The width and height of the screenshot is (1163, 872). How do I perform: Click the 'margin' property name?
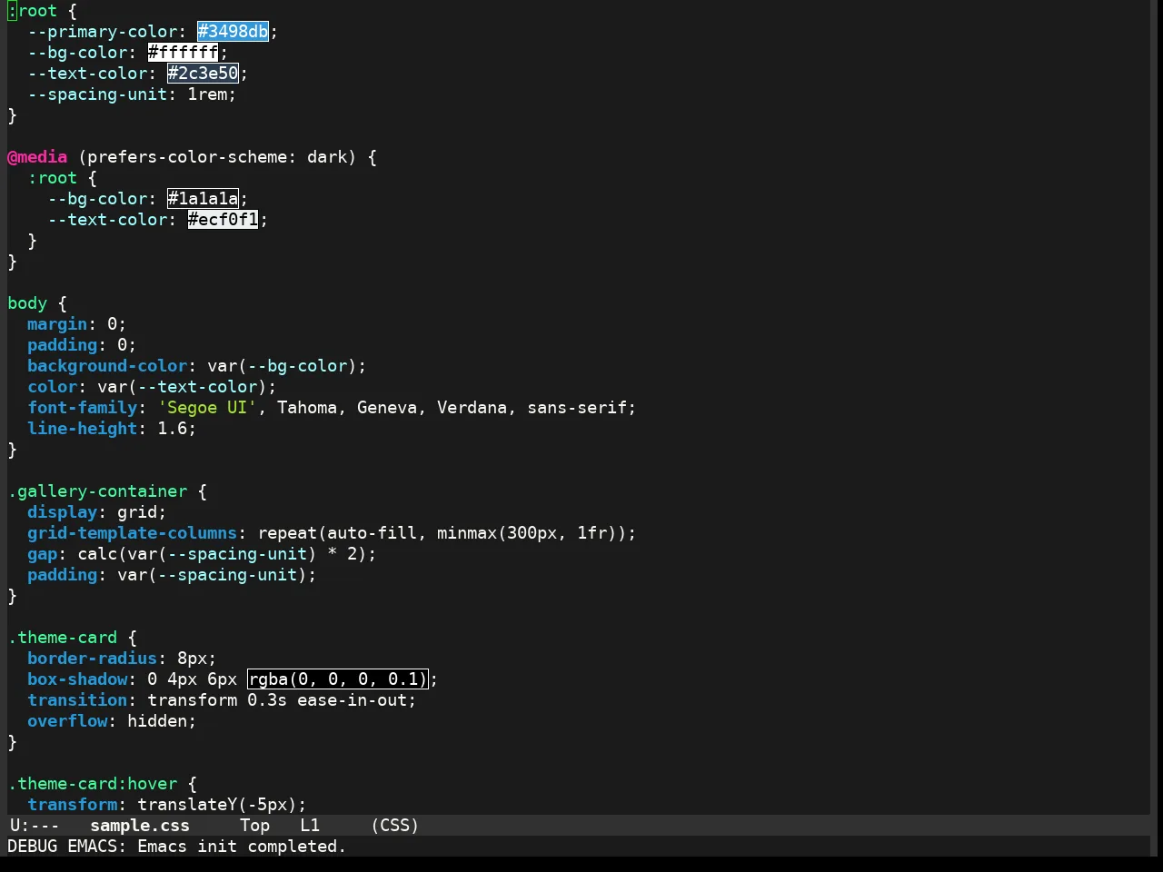[x=57, y=324]
